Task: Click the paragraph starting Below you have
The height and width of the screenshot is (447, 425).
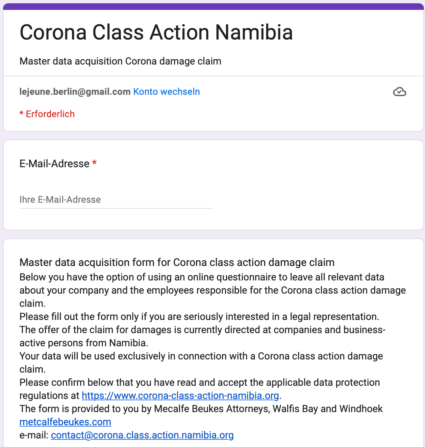Action: [x=213, y=290]
